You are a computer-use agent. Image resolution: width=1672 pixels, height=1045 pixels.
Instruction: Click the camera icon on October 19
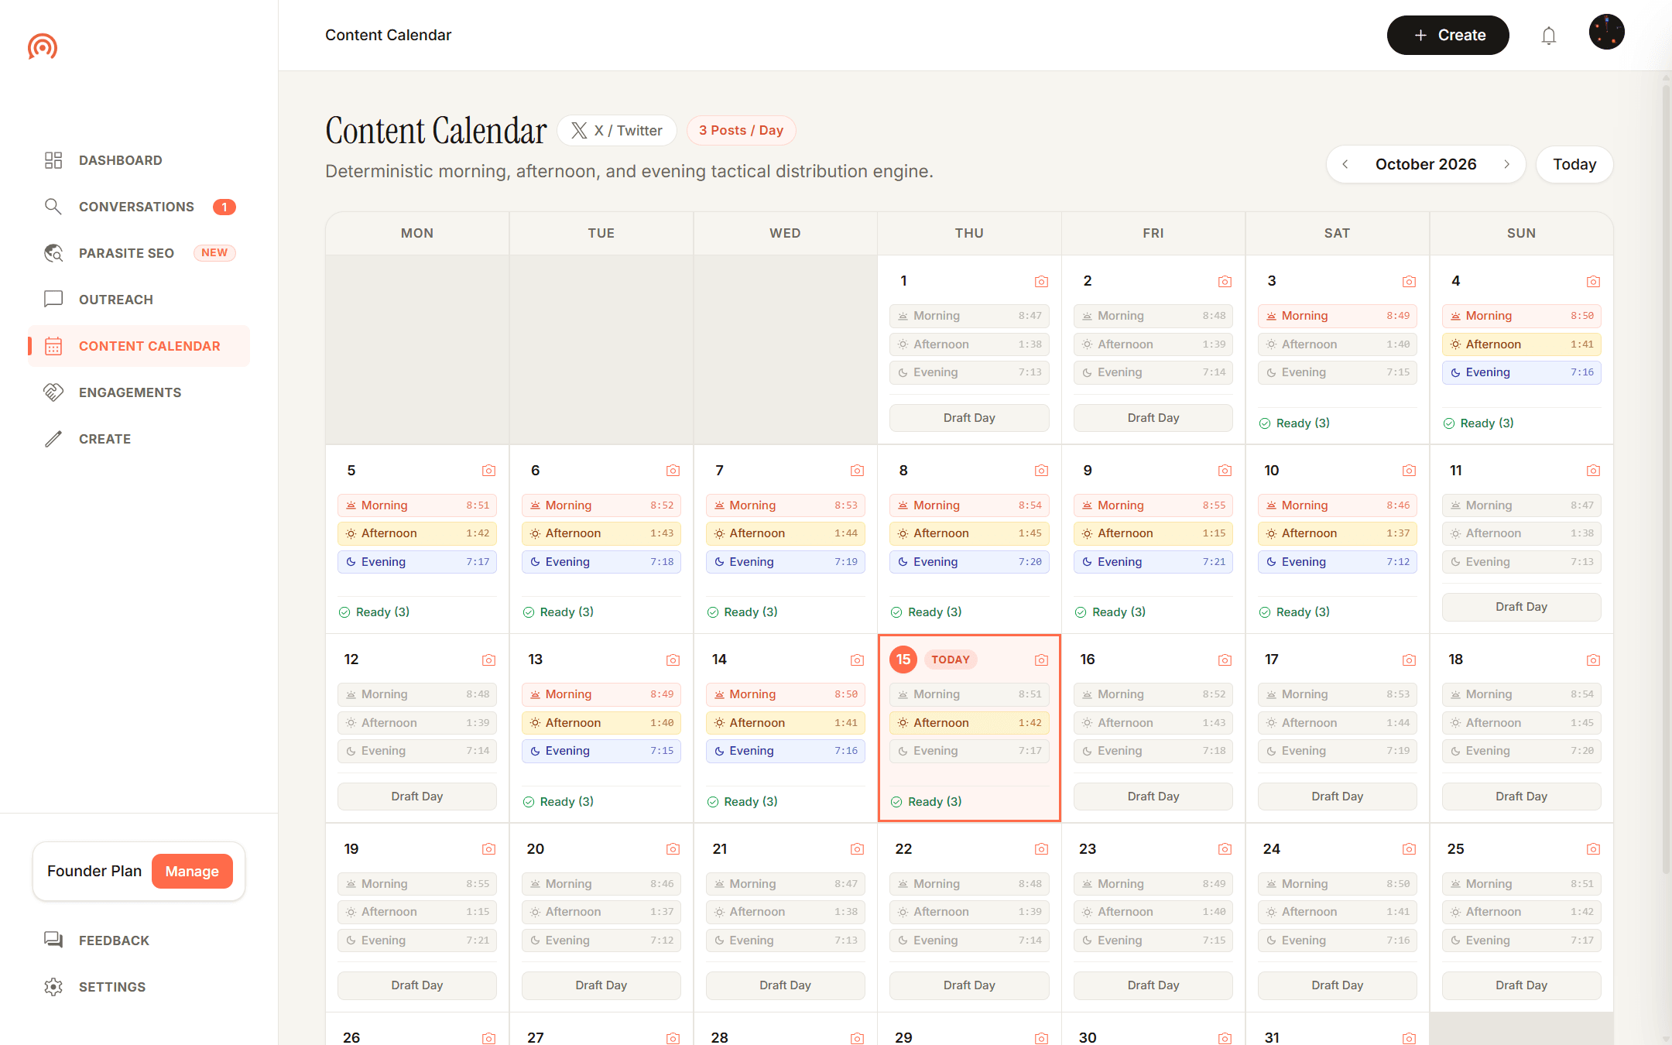(488, 849)
